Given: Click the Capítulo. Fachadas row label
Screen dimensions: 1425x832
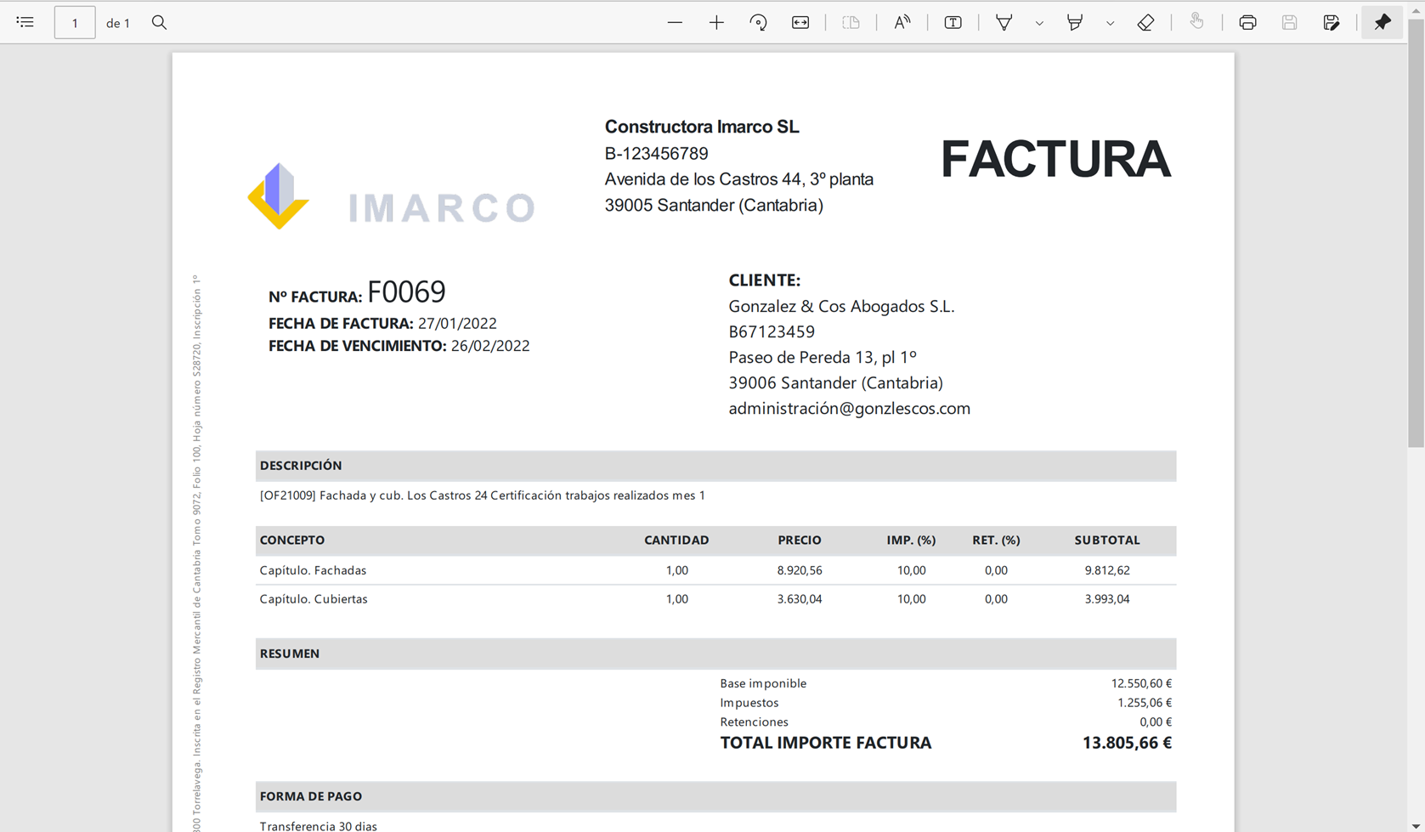Looking at the screenshot, I should coord(313,570).
